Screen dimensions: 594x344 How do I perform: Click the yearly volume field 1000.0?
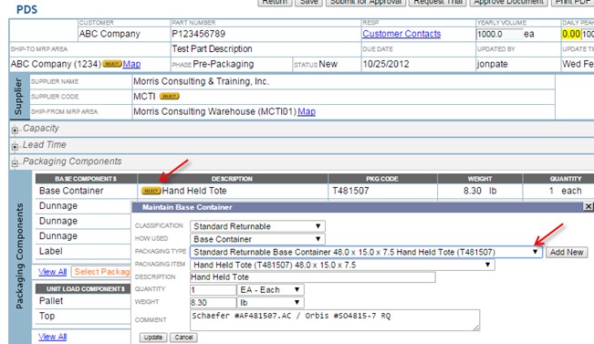[x=499, y=34]
